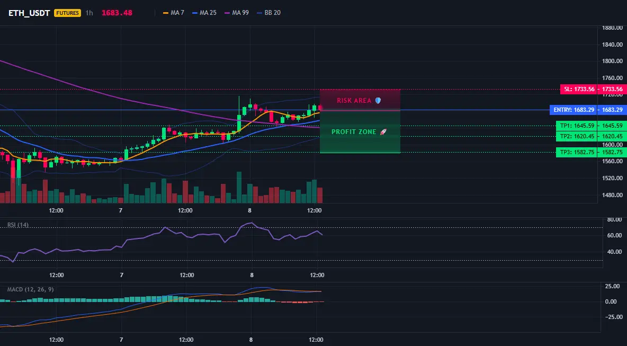The height and width of the screenshot is (346, 627).
Task: Click the RSI (14) indicator title
Action: (18, 225)
